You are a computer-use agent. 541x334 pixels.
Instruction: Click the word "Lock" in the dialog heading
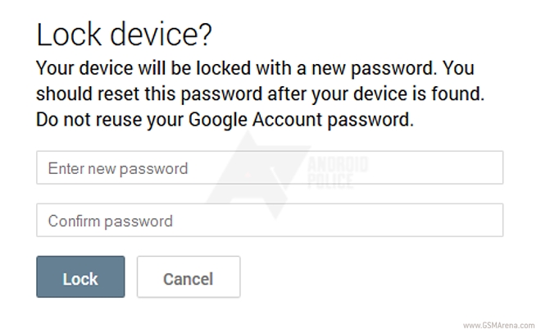pyautogui.click(x=70, y=35)
